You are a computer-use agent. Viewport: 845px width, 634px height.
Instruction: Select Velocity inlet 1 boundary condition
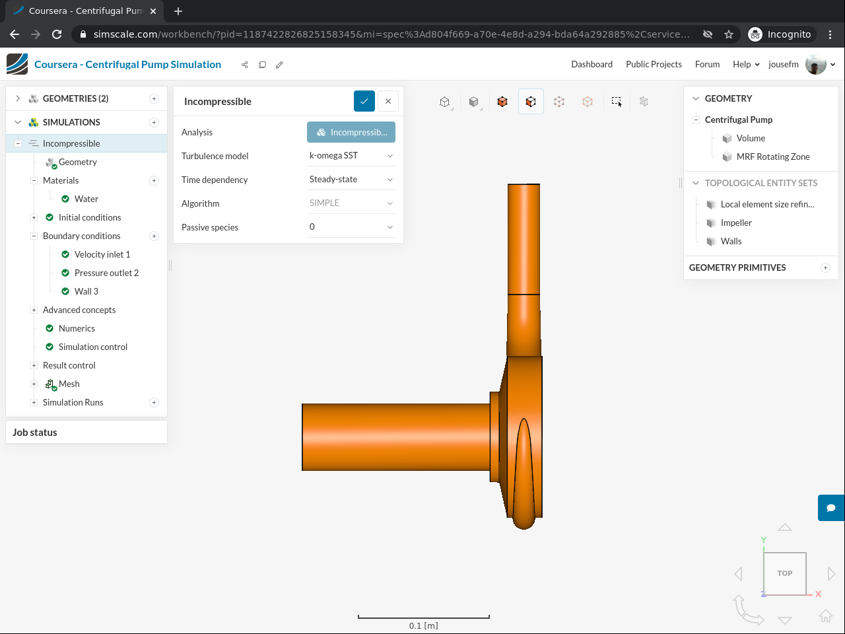click(x=102, y=254)
